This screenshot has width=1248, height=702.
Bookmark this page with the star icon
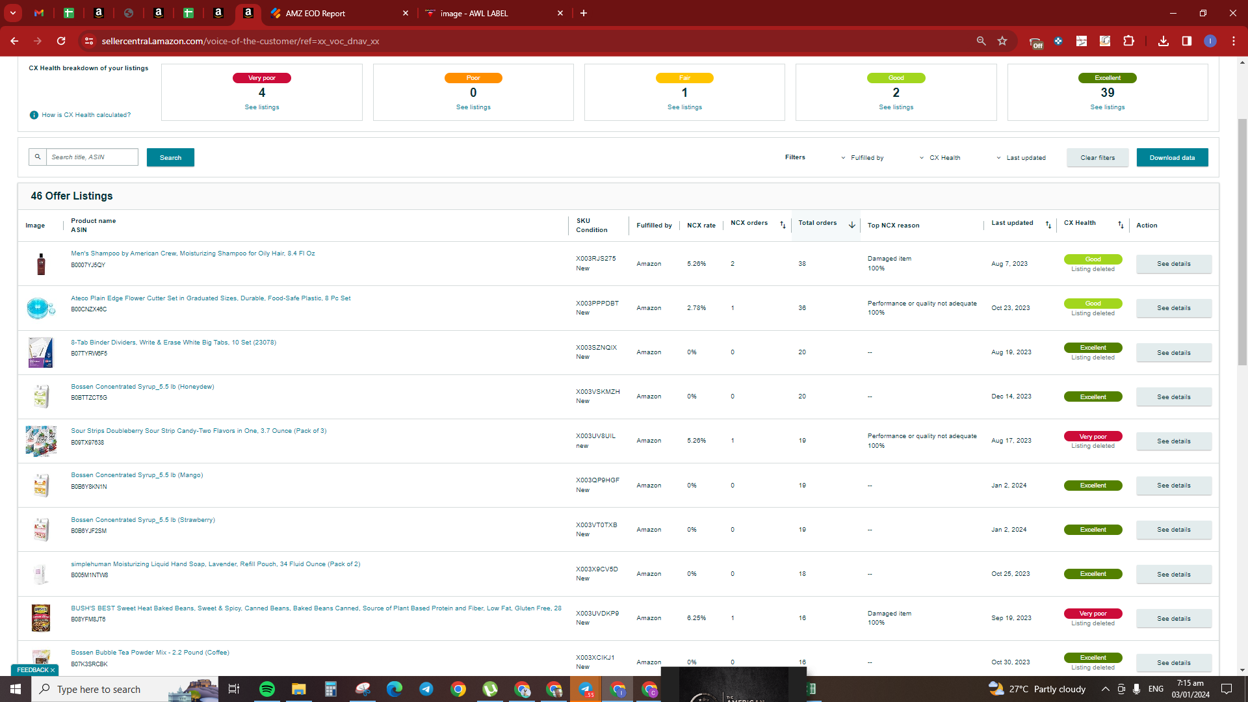point(1002,41)
